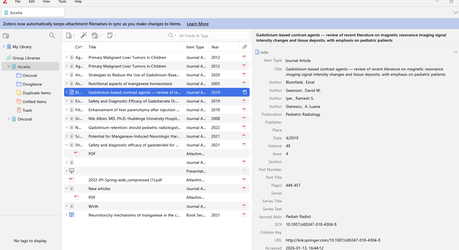
Task: Select the Oncoral subcollection under Ascelia
Action: click(30, 75)
